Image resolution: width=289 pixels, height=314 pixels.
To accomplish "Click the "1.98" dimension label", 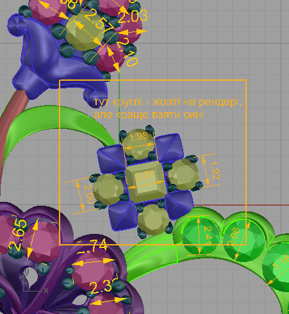I will point(139,136).
